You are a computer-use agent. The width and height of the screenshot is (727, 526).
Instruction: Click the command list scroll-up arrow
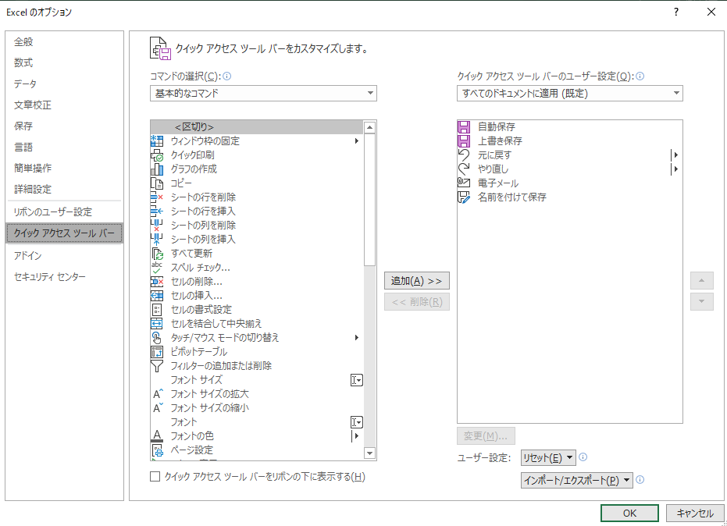[x=369, y=127]
